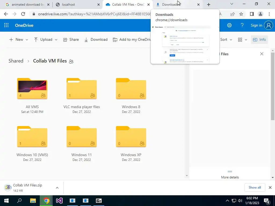Open the tab search chevron
The image size is (275, 206).
click(x=232, y=4)
